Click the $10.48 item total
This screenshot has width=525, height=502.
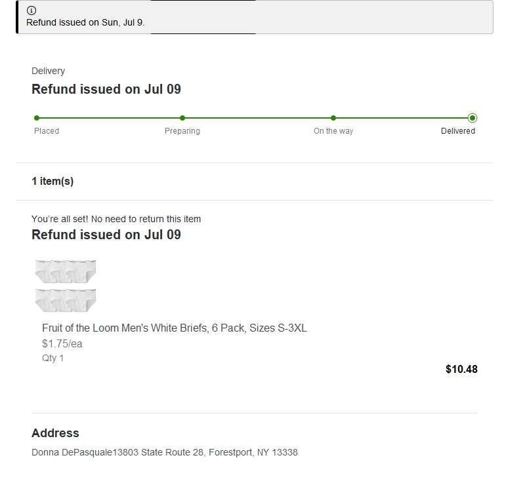[461, 369]
